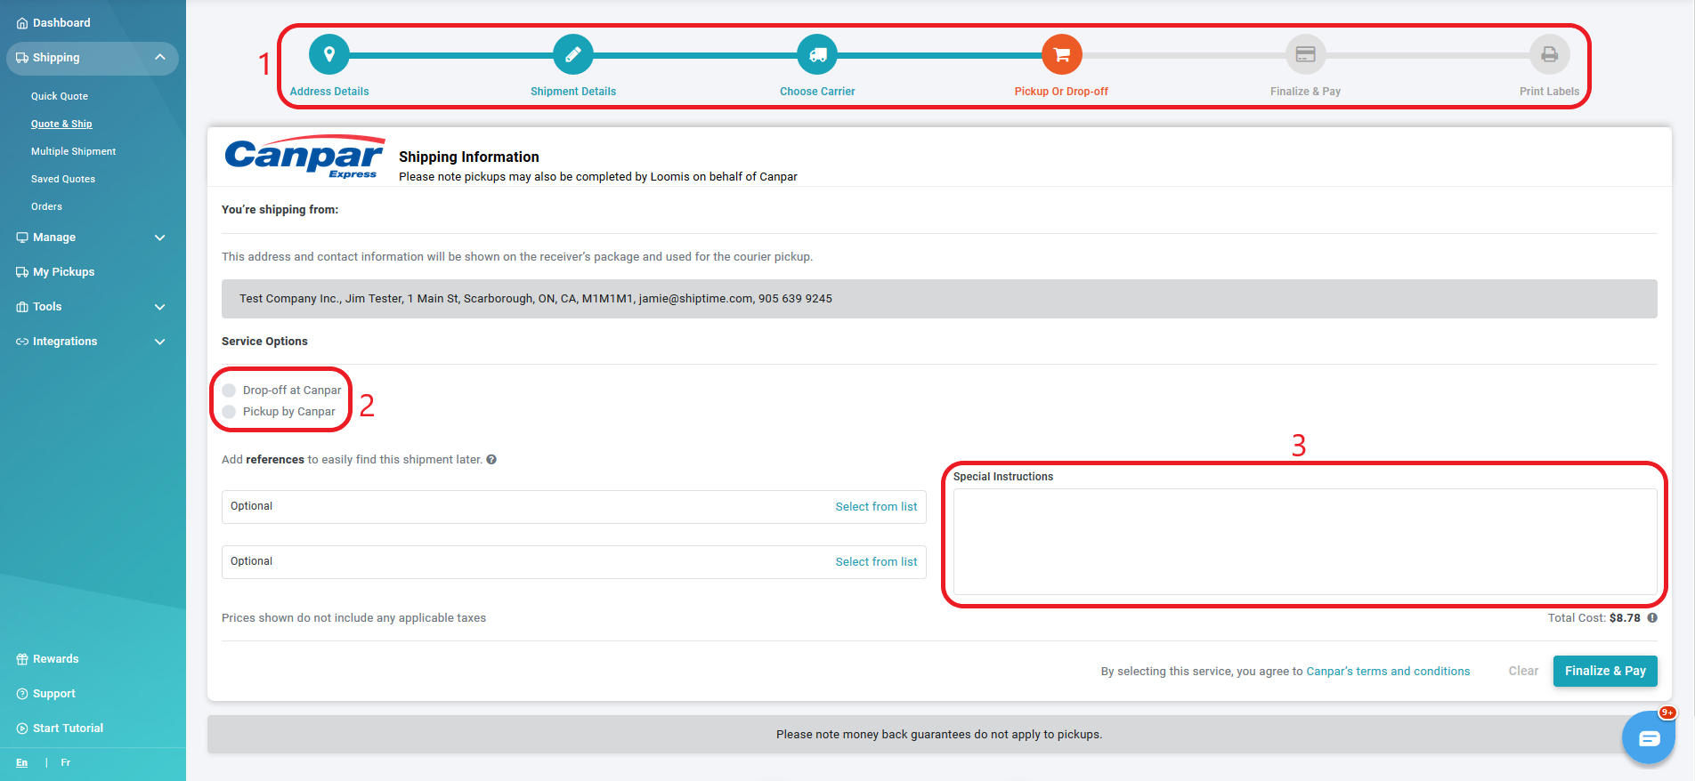Click the Integrations link icon in sidebar
Screen dimensions: 1695x781
(22, 342)
